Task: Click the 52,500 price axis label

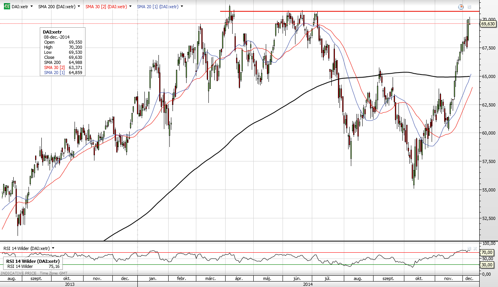Action: tap(489, 218)
